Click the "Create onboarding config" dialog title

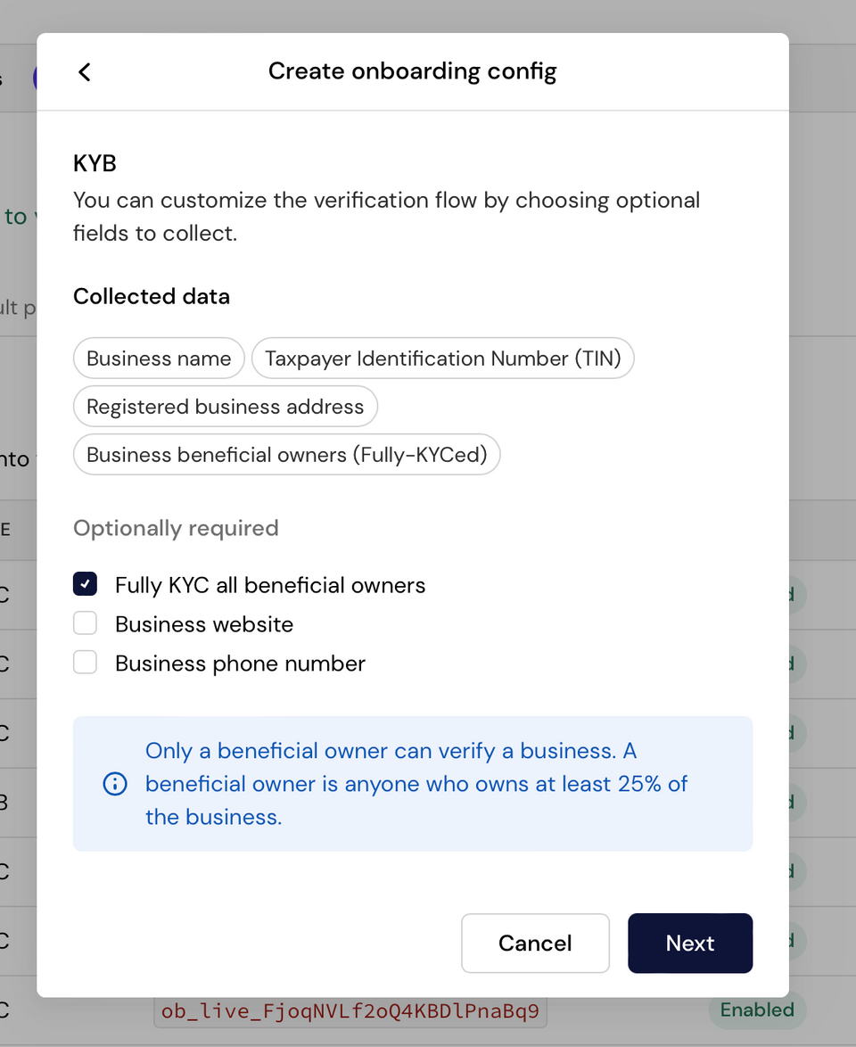[412, 71]
